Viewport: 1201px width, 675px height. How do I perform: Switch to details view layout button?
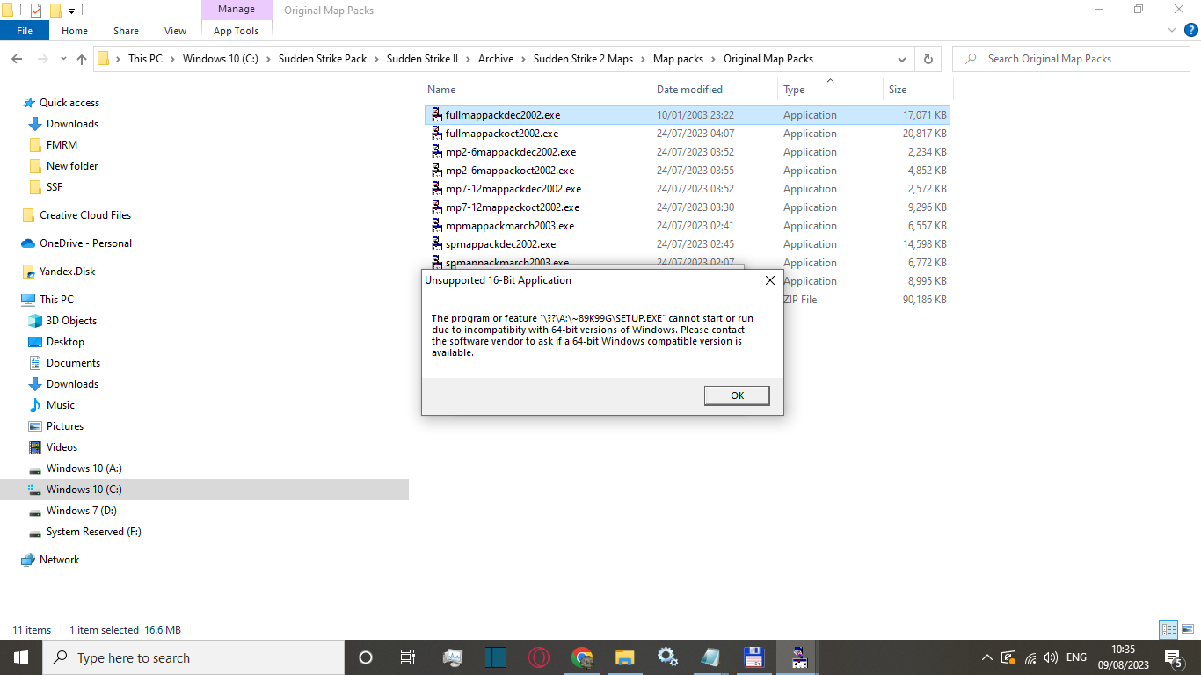click(x=1168, y=629)
